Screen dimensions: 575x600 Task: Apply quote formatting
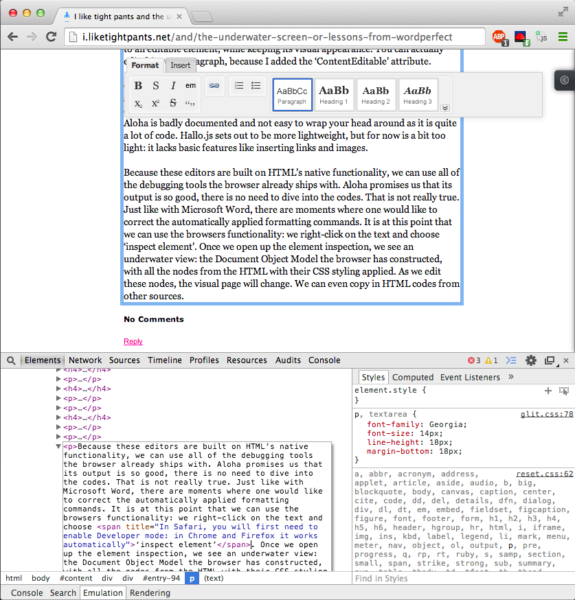pyautogui.click(x=190, y=103)
